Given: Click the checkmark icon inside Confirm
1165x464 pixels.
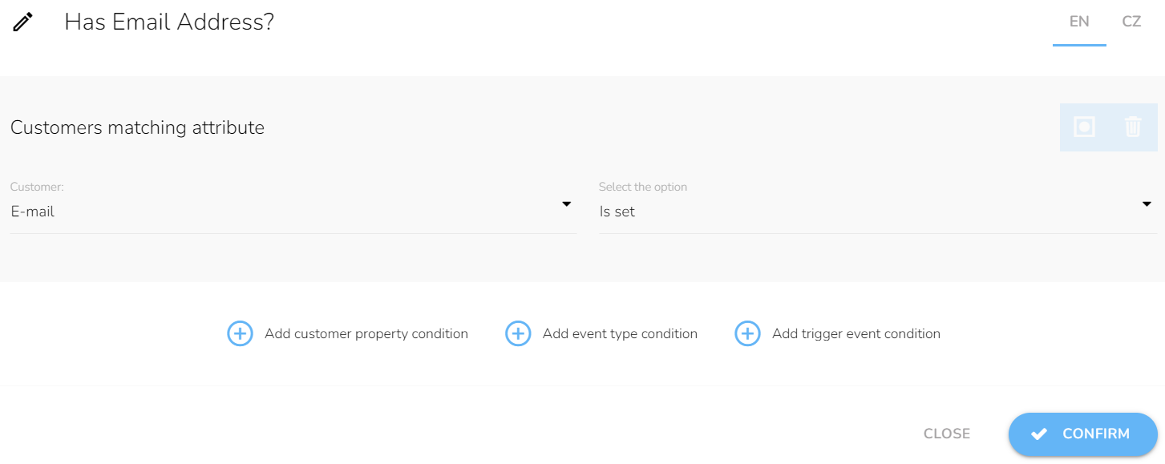Looking at the screenshot, I should 1039,434.
